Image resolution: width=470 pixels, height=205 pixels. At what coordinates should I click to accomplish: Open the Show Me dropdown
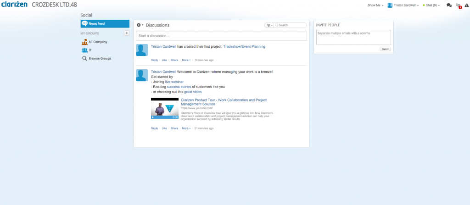[375, 5]
